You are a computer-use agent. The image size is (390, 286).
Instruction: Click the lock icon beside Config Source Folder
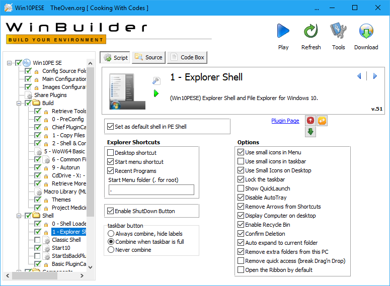37,72
